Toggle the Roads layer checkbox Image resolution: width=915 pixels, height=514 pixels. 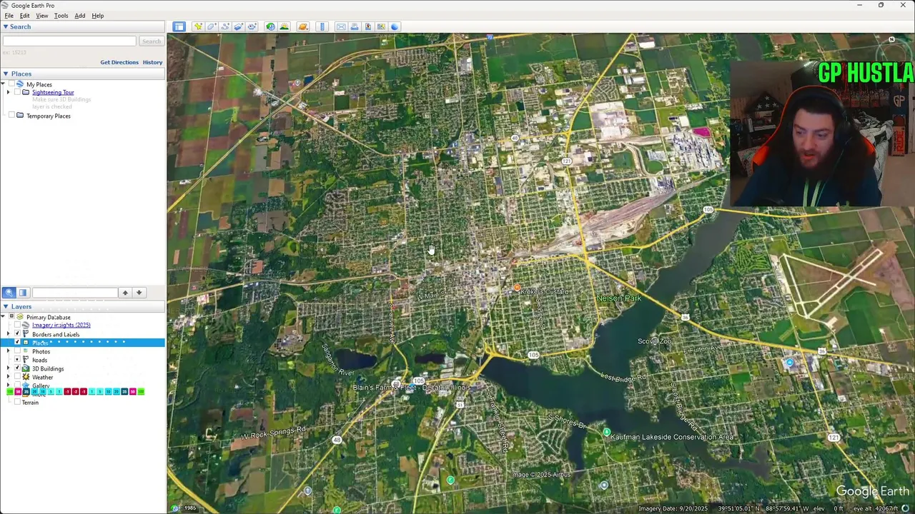(17, 360)
